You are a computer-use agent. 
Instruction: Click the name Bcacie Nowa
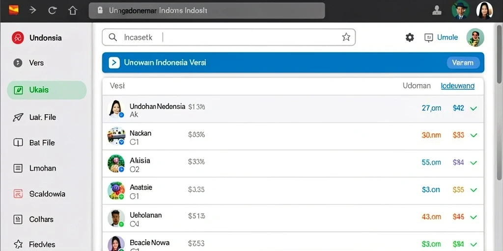(149, 242)
